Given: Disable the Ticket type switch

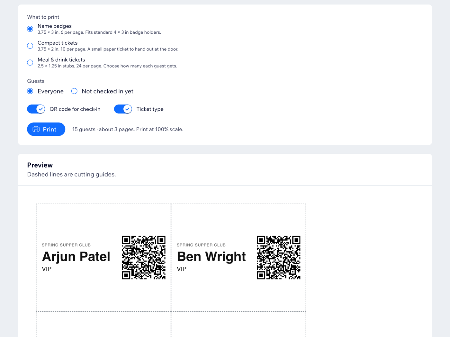Looking at the screenshot, I should 123,109.
